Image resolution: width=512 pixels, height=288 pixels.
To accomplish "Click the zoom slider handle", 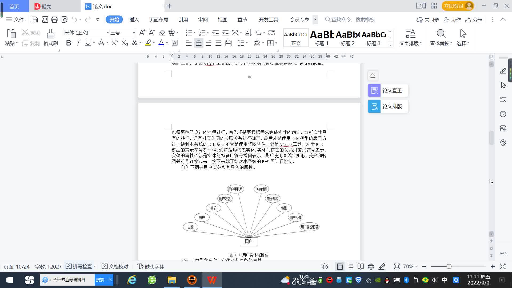I will coord(449,266).
